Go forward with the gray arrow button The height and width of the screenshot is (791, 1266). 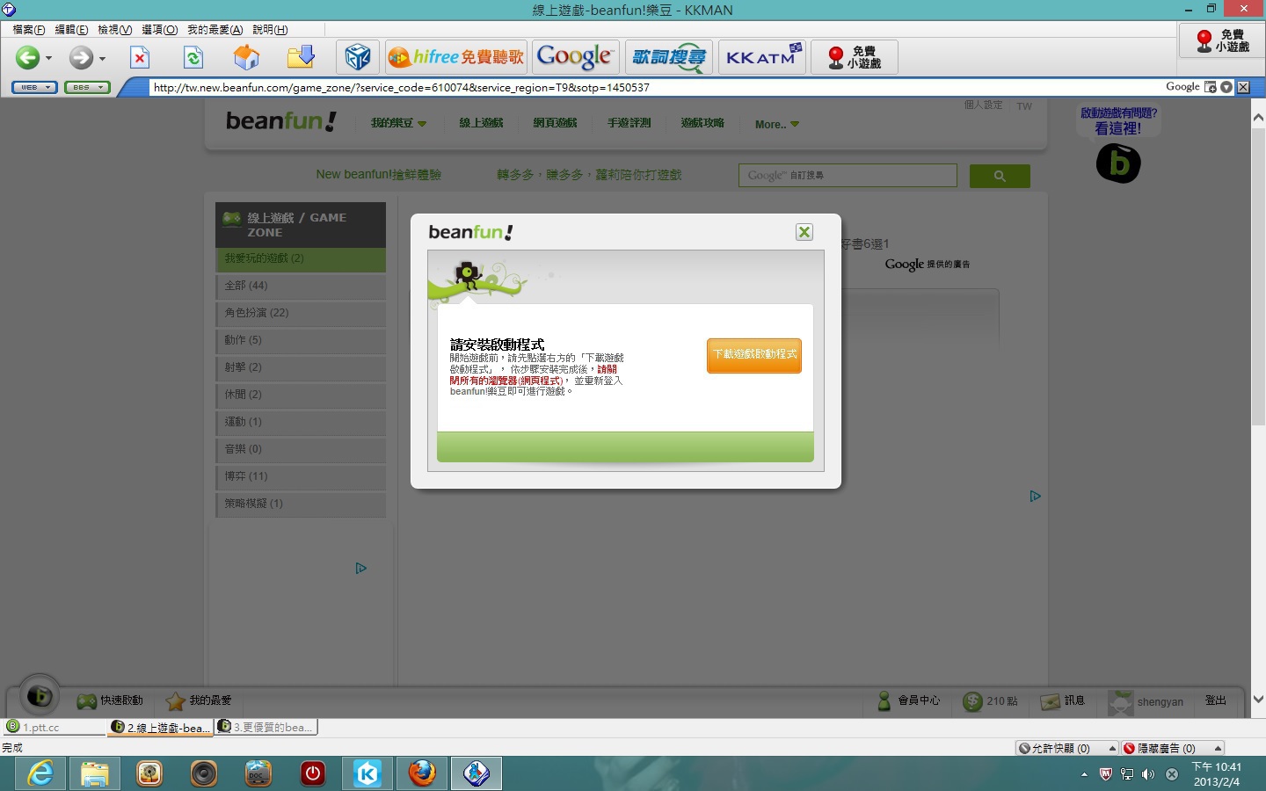pos(81,58)
